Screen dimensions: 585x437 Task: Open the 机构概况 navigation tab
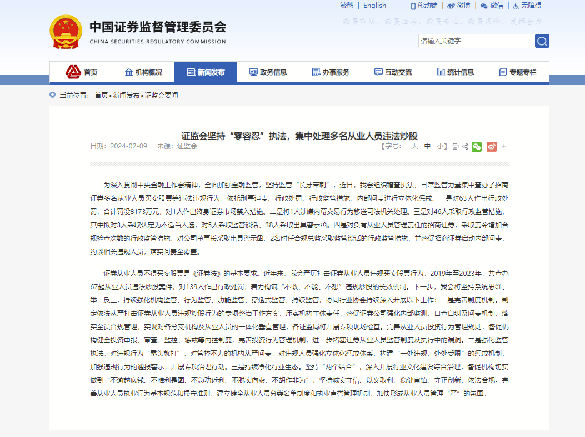pos(145,72)
